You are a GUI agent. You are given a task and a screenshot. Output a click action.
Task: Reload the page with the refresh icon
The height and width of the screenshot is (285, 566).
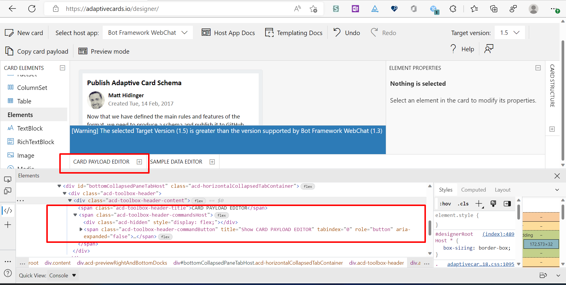32,9
